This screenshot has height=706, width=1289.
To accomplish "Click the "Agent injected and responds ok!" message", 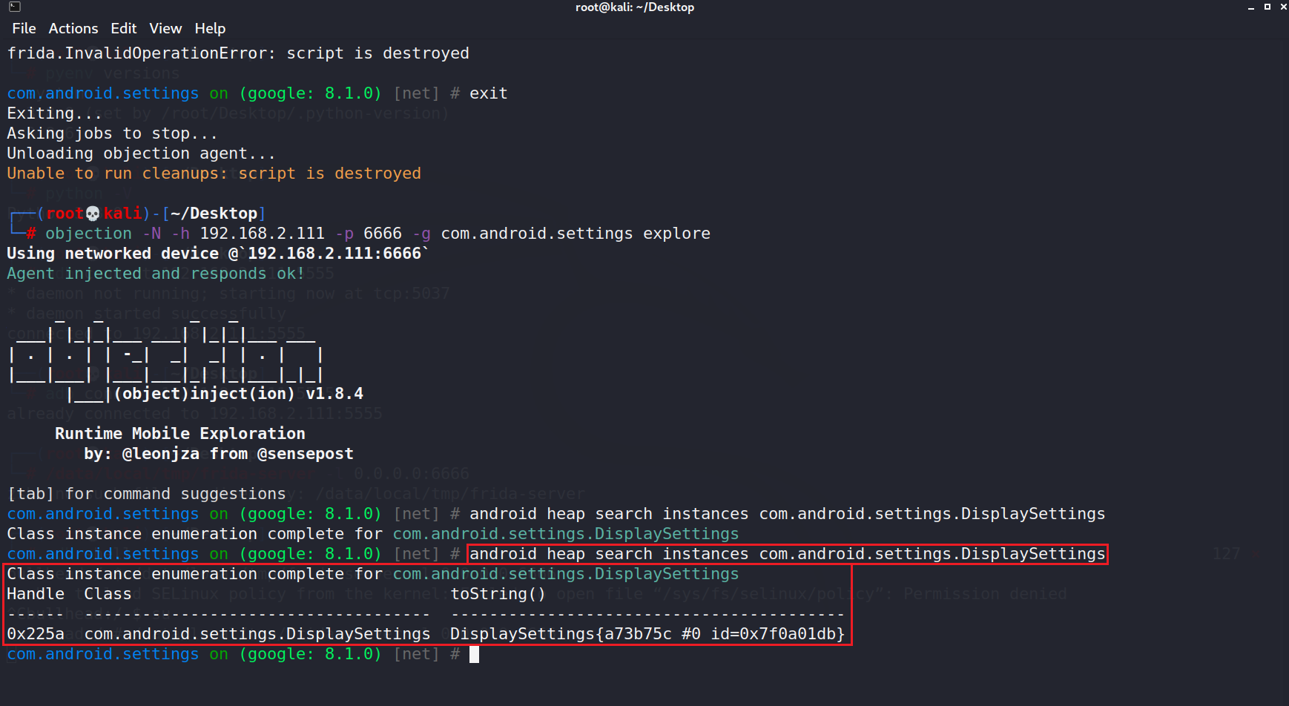I will (x=156, y=274).
